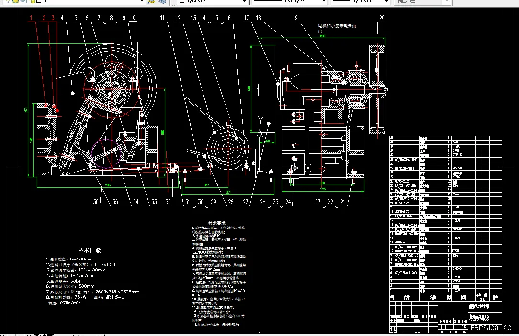This screenshot has height=336, width=519.
Task: Select the heading text 技术要求
Action: point(217,223)
